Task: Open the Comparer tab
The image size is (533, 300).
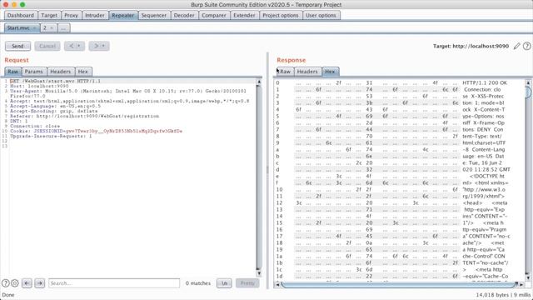Action: (214, 15)
